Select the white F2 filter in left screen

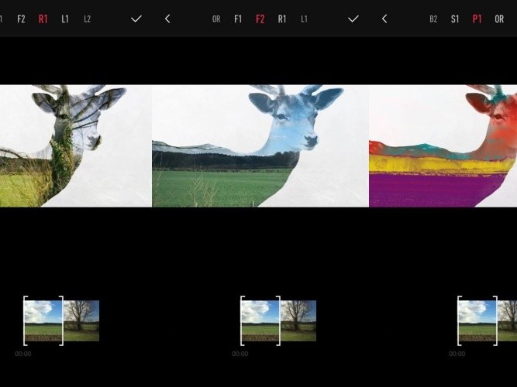(x=21, y=19)
